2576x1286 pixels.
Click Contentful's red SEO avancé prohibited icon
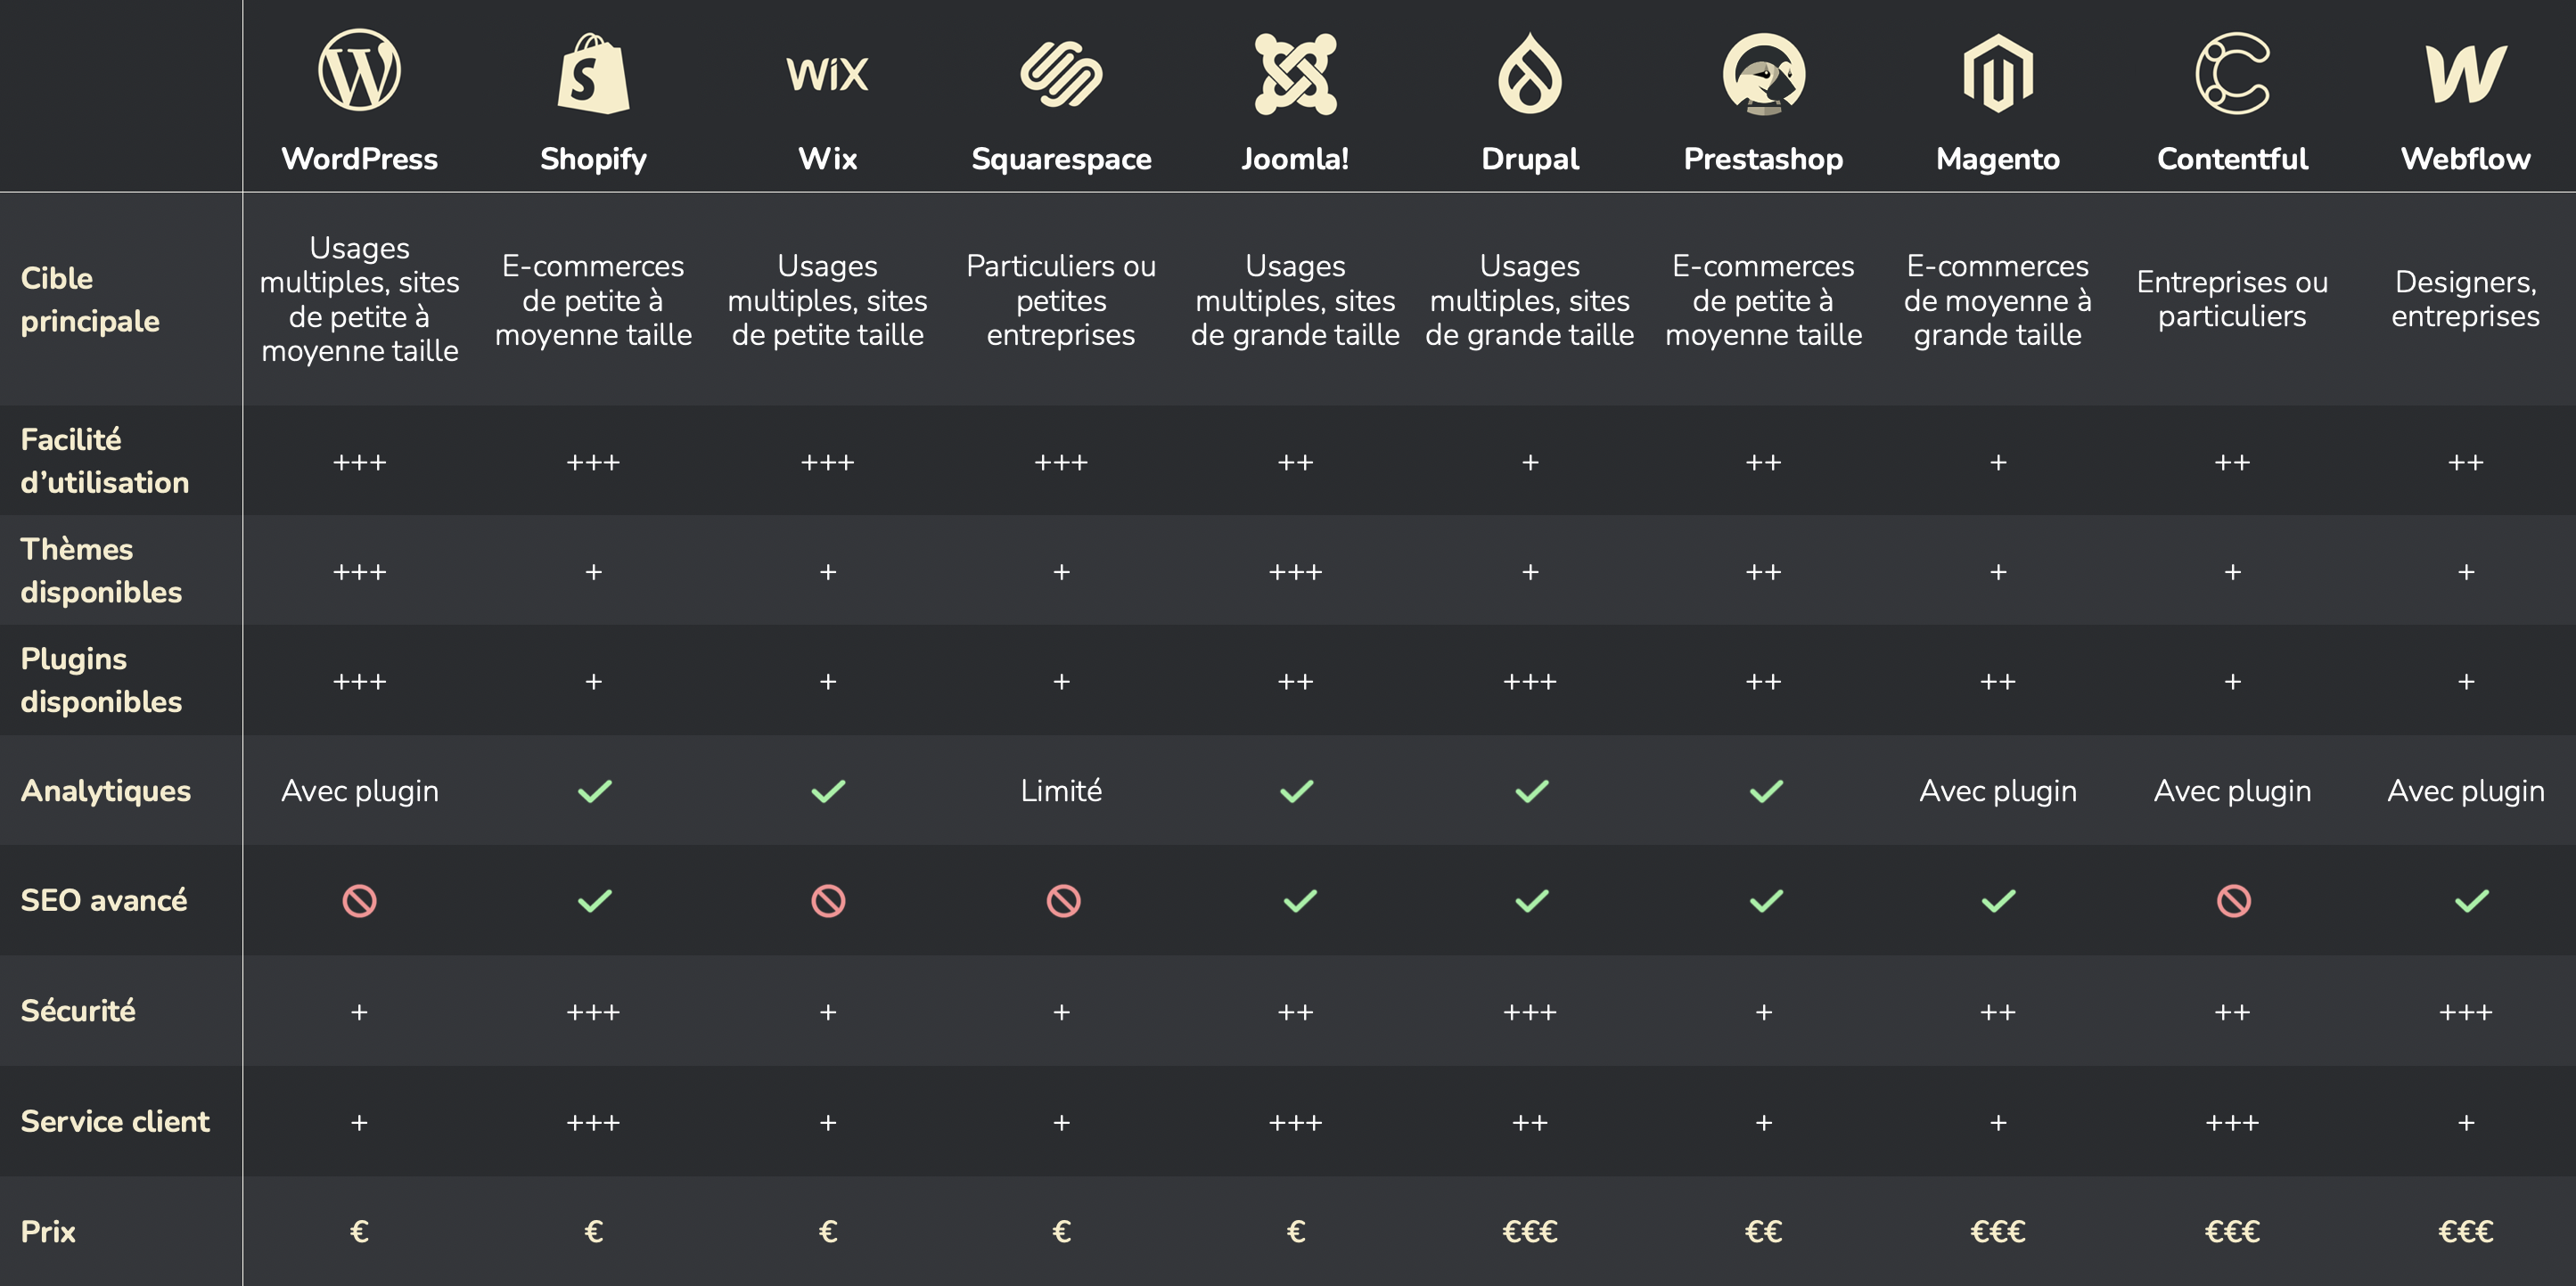click(x=2233, y=901)
